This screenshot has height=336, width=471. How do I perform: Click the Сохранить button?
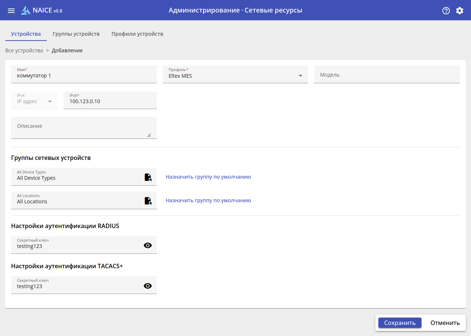(400, 323)
